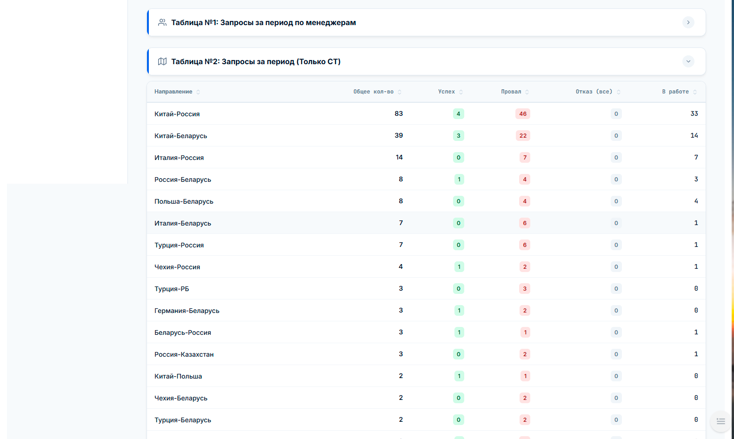Click red badge 46 in Китай-Россия row

point(523,114)
